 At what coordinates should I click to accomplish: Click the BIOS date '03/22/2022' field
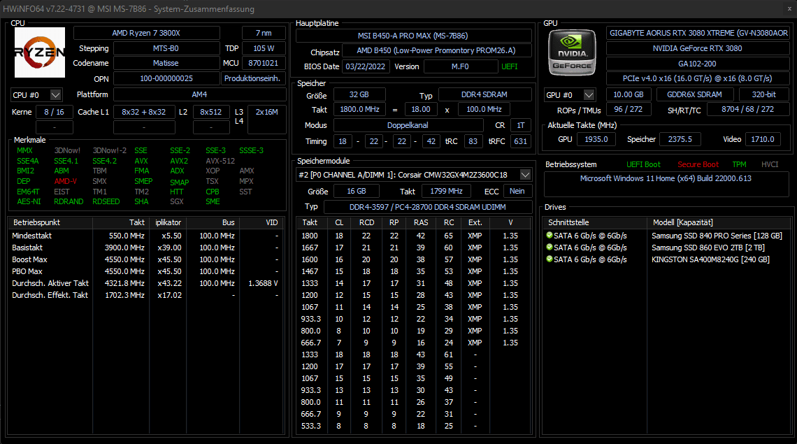tap(366, 66)
